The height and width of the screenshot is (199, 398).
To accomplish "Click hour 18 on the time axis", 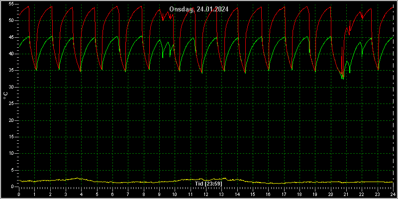I will [299, 194].
